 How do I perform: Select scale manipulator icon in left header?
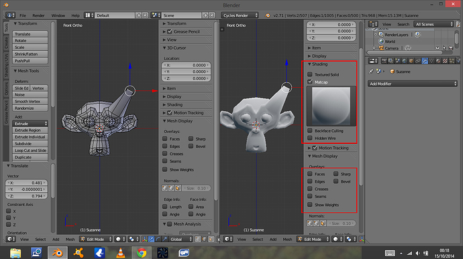[x=164, y=239]
